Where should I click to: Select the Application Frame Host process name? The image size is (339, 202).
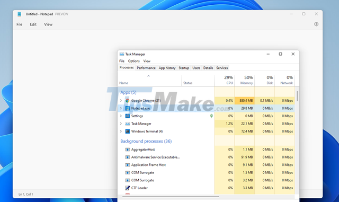(x=148, y=165)
